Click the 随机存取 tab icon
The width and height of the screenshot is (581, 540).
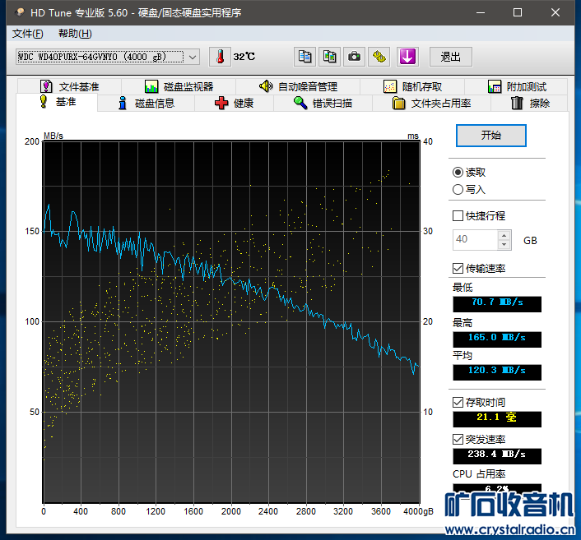[x=390, y=86]
